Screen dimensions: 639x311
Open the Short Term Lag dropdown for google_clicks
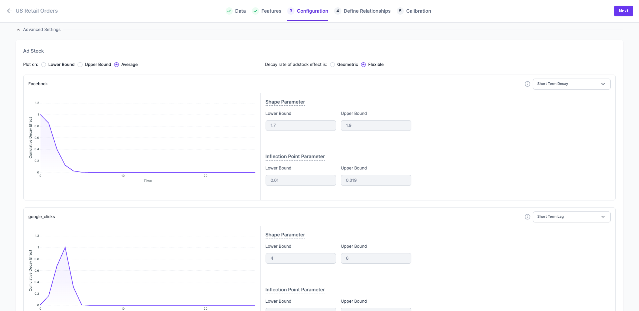(x=571, y=217)
